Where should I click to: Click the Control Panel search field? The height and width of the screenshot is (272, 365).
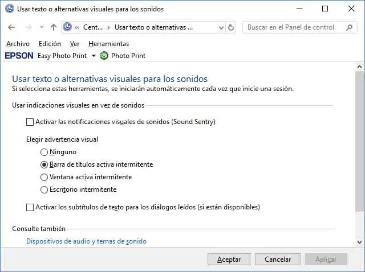[294, 27]
